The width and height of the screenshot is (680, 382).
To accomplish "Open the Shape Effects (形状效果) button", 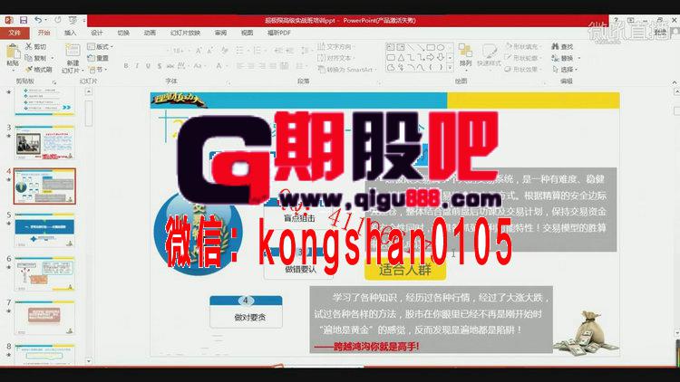I will click(x=522, y=70).
